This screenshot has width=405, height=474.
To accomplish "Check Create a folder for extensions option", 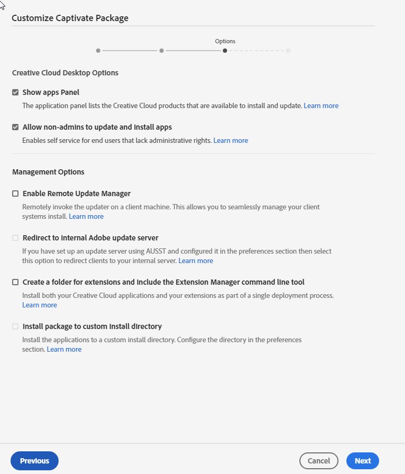I will [15, 282].
